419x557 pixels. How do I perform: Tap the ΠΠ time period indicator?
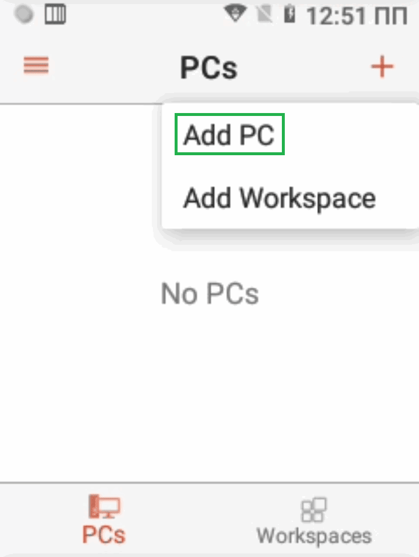coord(391,16)
